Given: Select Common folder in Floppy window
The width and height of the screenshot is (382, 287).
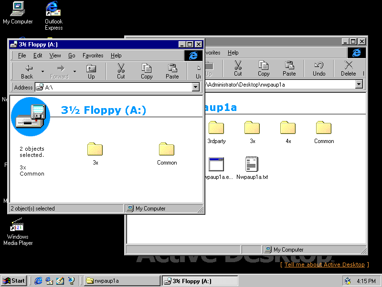Looking at the screenshot, I should [167, 154].
